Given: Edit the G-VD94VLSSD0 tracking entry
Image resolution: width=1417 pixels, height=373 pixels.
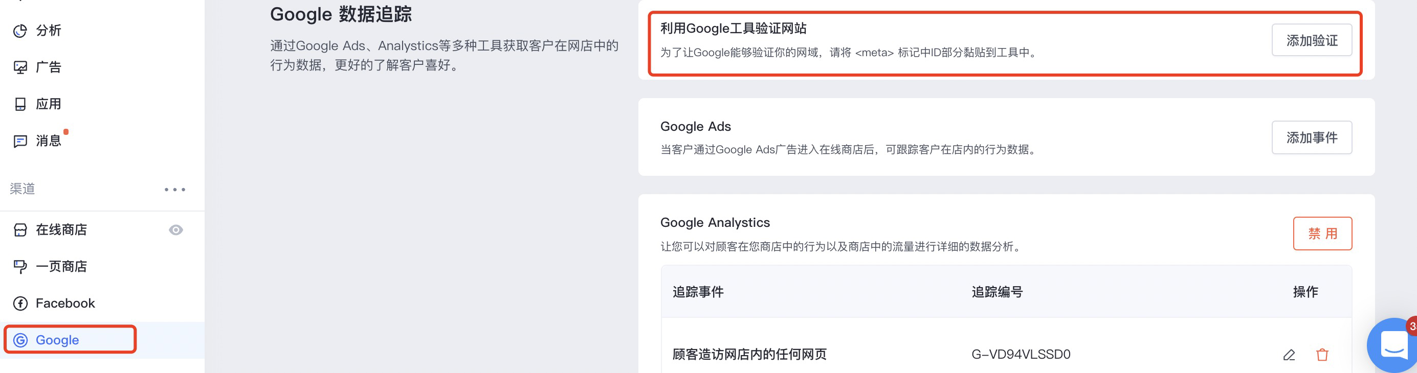Looking at the screenshot, I should [1289, 355].
